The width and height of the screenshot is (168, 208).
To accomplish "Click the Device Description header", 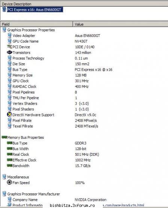I will pyautogui.click(x=84, y=4).
